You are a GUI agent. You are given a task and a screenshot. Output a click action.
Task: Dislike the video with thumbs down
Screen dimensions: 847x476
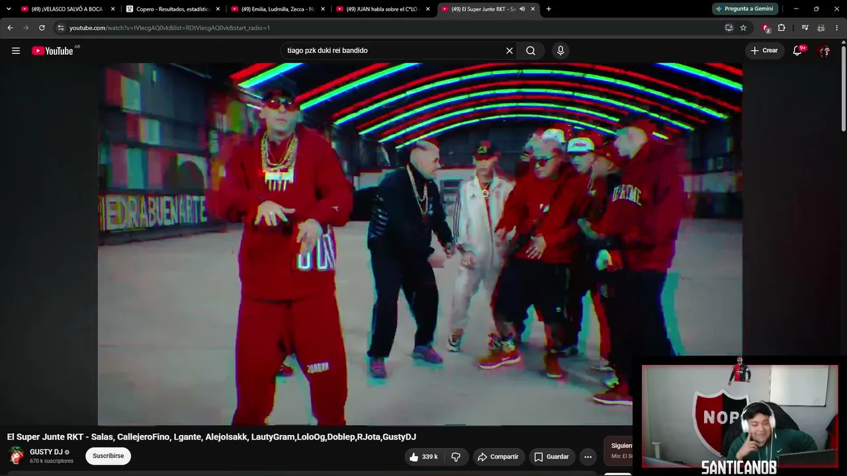456,457
